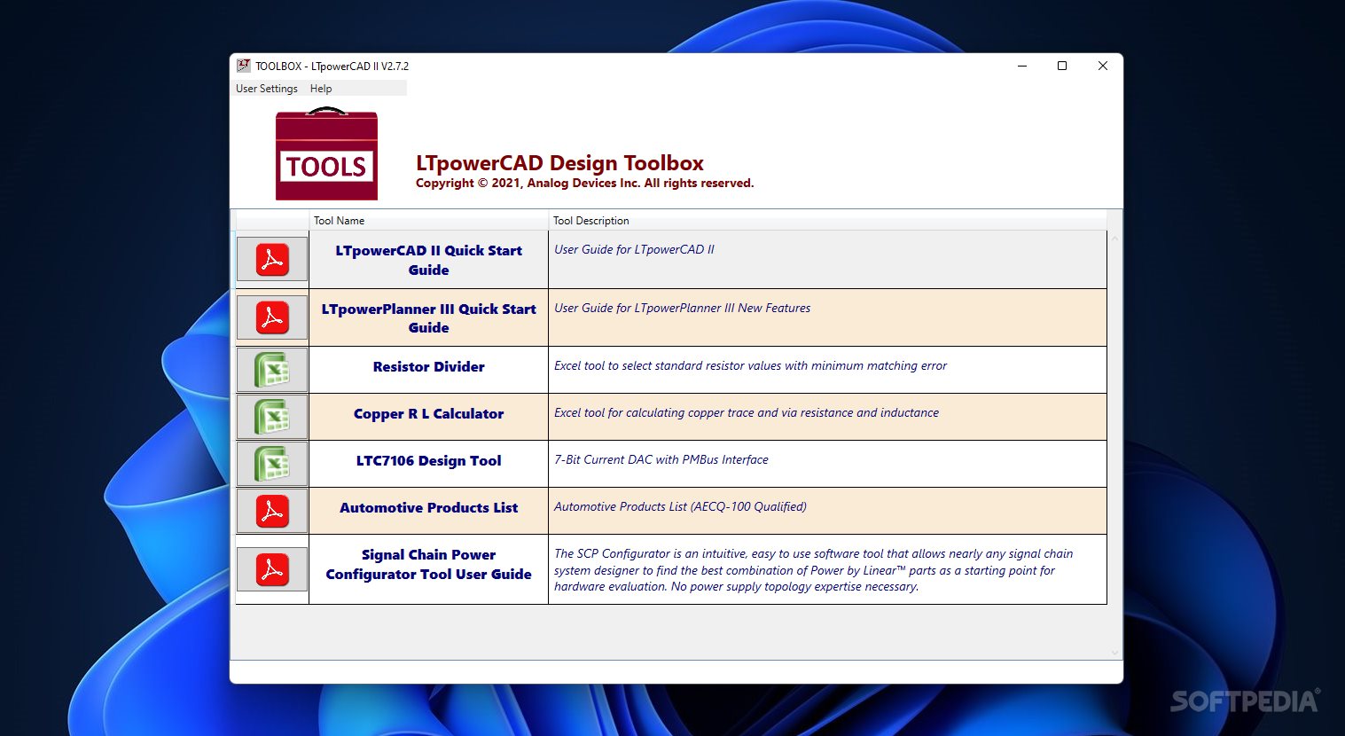Click the Tool Name column header
This screenshot has width=1345, height=736.
click(428, 221)
